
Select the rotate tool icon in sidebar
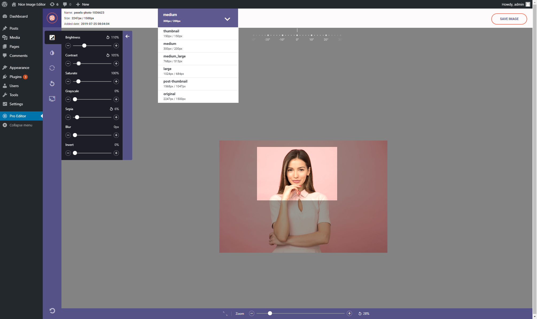(x=52, y=84)
